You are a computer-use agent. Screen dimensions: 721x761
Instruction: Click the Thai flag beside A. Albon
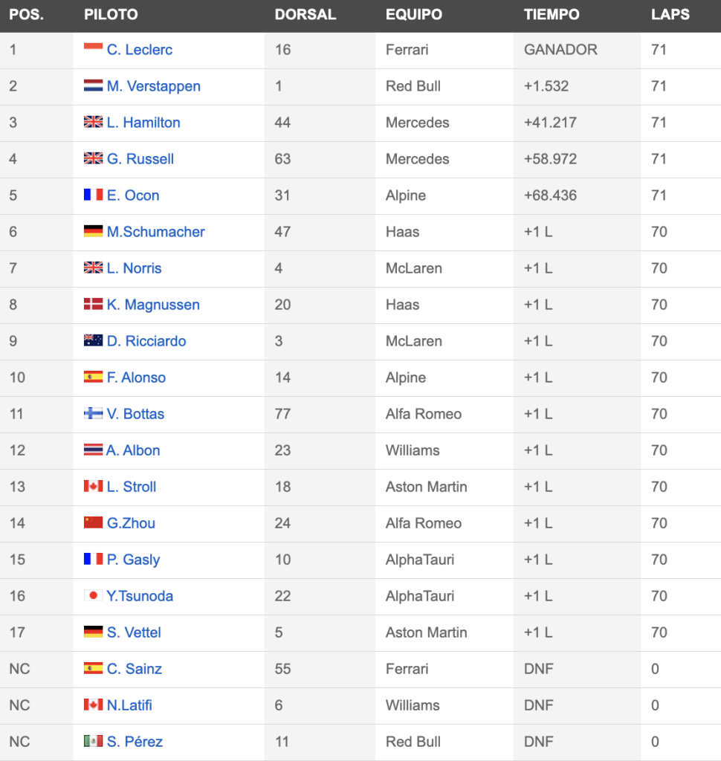[x=93, y=450]
